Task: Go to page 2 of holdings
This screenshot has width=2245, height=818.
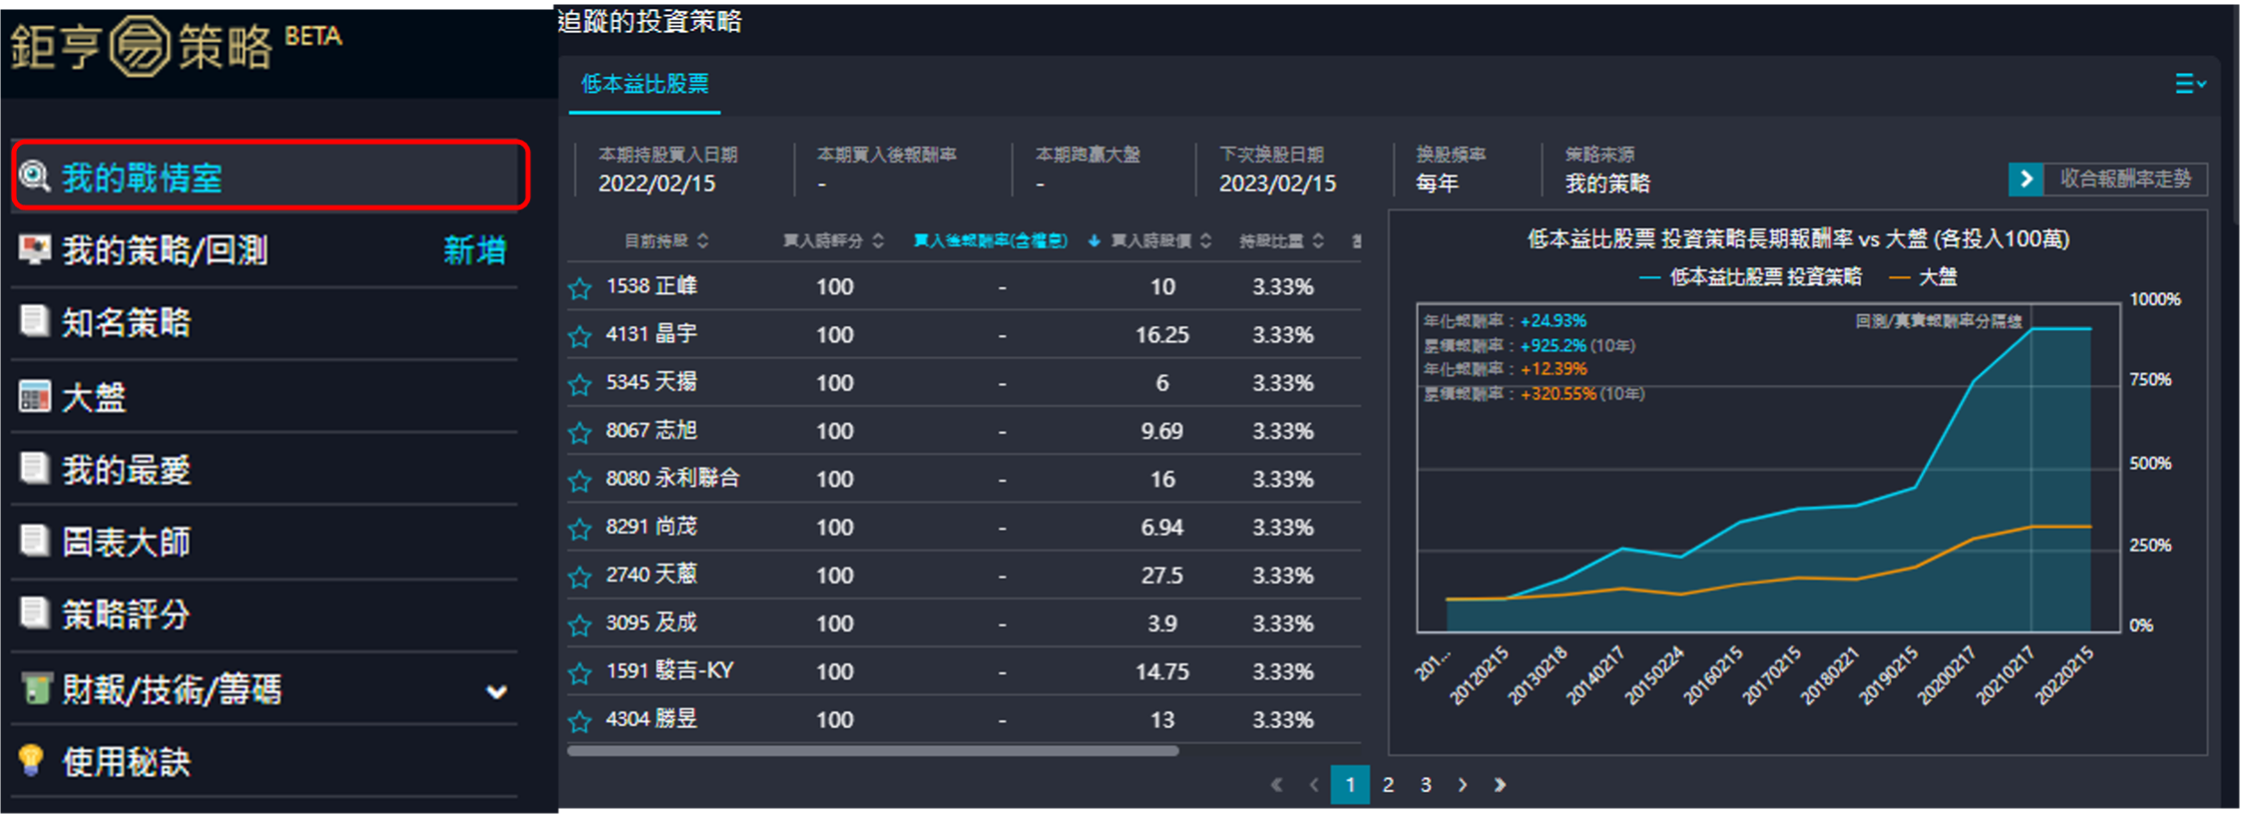Action: 1388,785
